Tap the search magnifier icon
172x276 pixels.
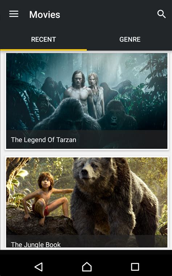coord(161,14)
